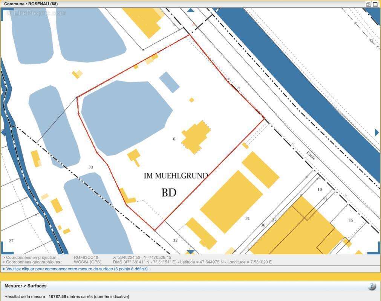Maximize the map panel using the title bar icon
Screen dimensions: 381x301
pyautogui.click(x=375, y=4)
